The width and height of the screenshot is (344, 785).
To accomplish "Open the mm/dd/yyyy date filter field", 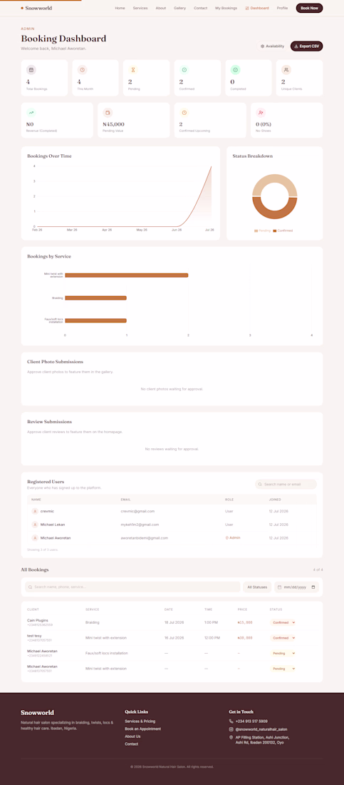I will coord(296,587).
